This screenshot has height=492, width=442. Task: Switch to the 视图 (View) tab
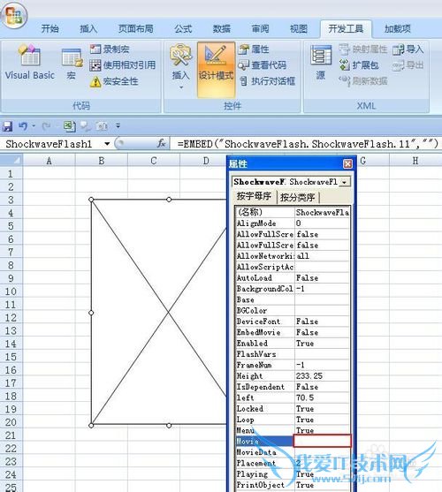[x=299, y=29]
